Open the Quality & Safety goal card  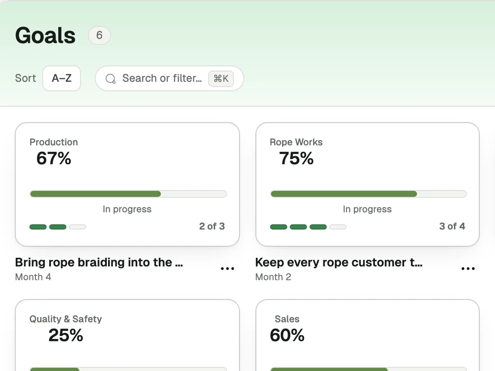click(x=127, y=335)
